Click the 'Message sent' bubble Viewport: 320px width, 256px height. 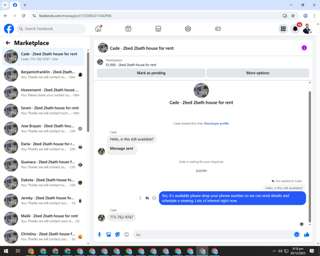pyautogui.click(x=122, y=148)
